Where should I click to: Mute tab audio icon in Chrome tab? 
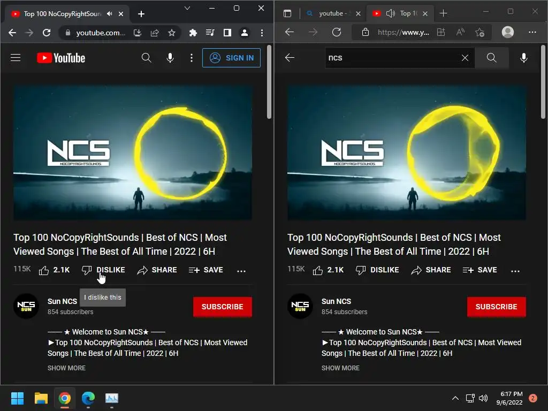click(x=109, y=13)
